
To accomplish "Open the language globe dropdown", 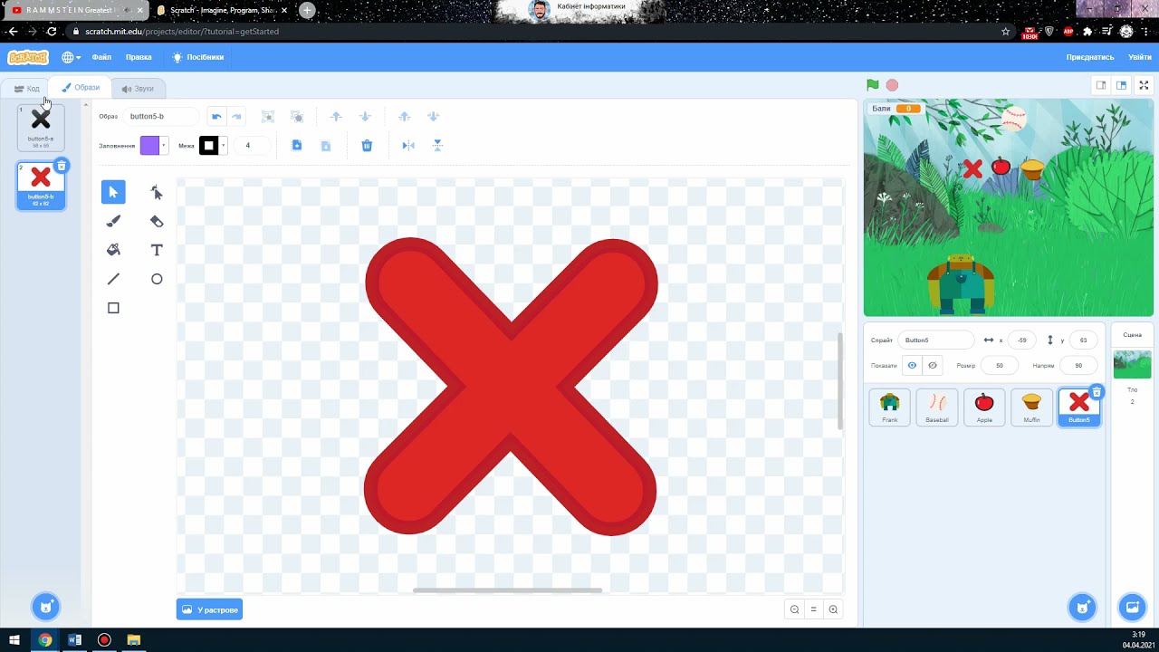I will pos(71,57).
